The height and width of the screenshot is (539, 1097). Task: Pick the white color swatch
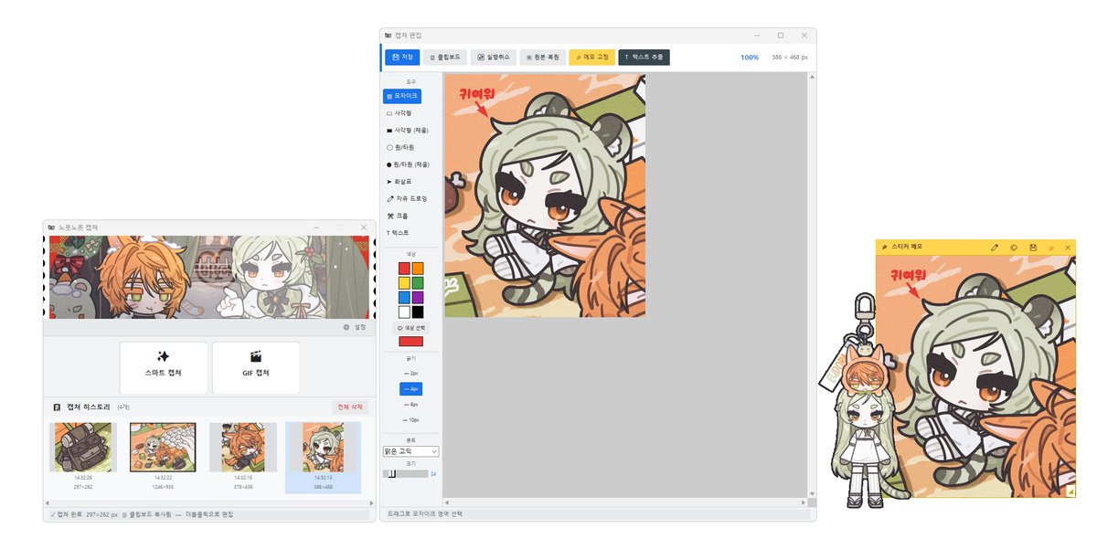(x=404, y=312)
